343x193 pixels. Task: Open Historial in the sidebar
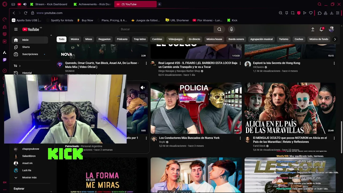[x=30, y=73]
